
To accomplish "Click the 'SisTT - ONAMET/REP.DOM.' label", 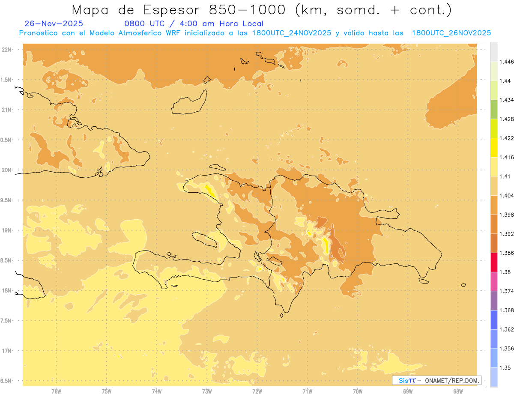I will pos(437,380).
